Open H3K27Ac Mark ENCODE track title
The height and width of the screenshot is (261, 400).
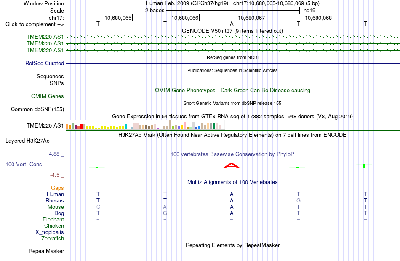point(232,135)
